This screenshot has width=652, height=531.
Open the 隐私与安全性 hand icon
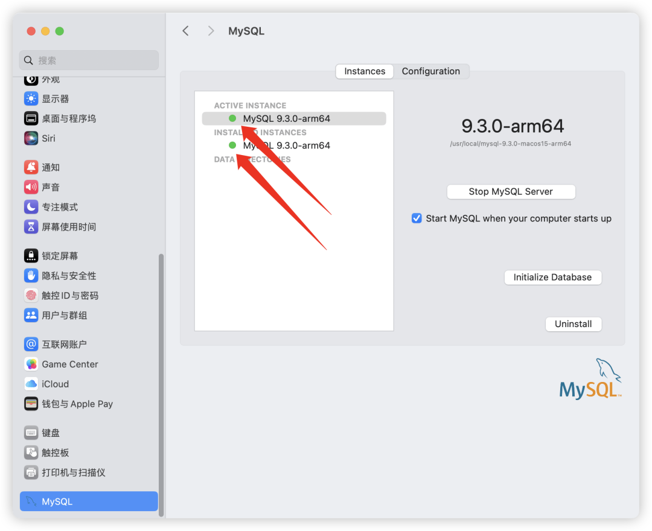[31, 276]
